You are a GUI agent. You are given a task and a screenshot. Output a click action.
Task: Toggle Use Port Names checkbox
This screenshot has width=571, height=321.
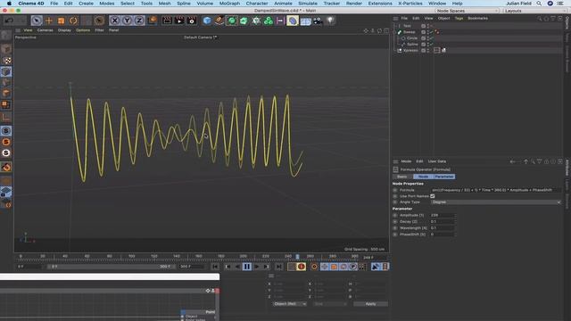pos(433,196)
